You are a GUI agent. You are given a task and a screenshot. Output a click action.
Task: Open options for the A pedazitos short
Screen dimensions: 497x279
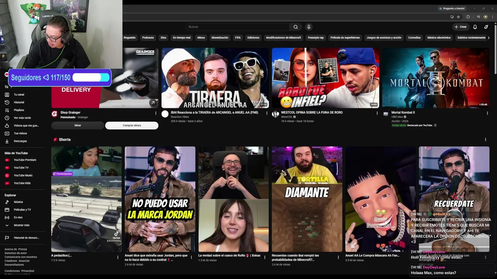pos(118,257)
